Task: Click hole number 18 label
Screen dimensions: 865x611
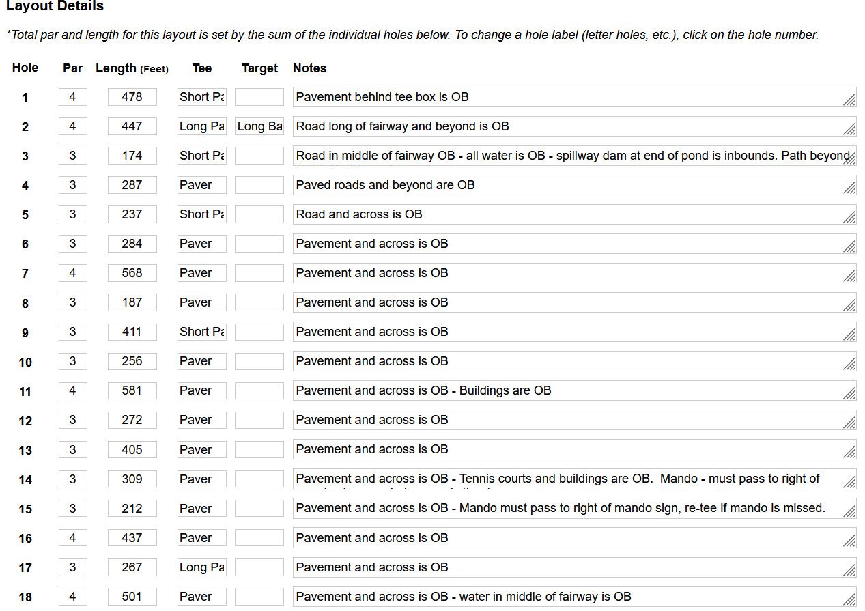Action: [x=25, y=597]
